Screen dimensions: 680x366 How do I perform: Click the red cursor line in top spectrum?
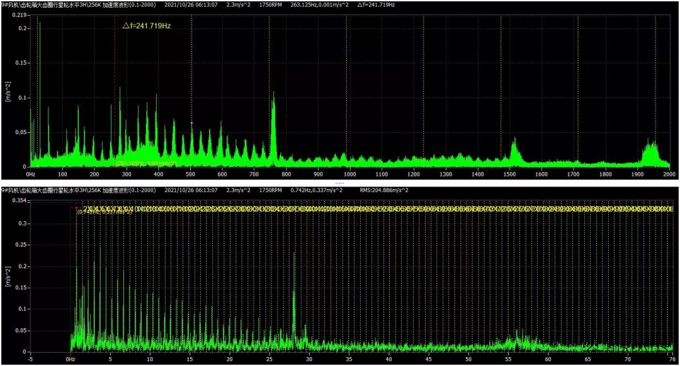(115, 94)
